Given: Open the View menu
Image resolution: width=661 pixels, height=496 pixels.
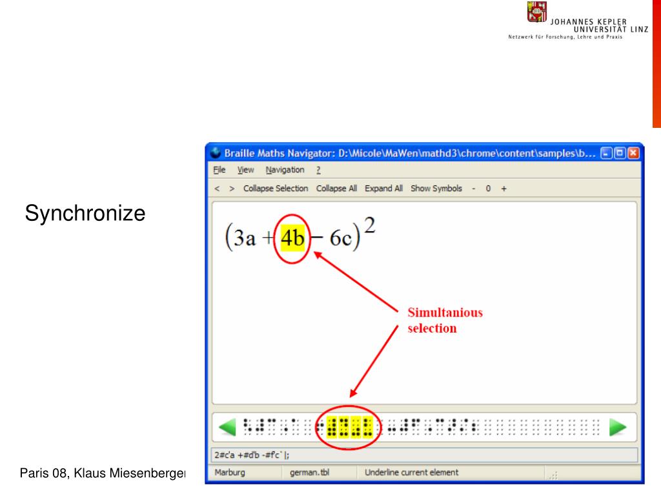Looking at the screenshot, I should pyautogui.click(x=245, y=170).
